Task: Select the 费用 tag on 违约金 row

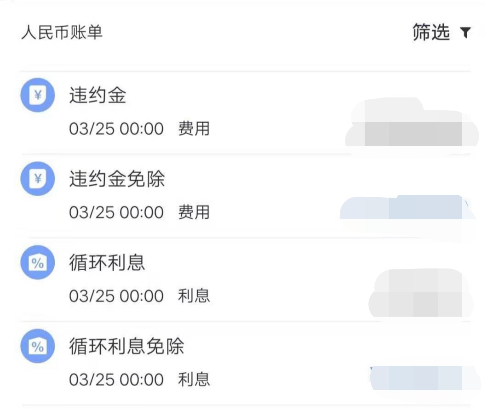Action: point(195,129)
